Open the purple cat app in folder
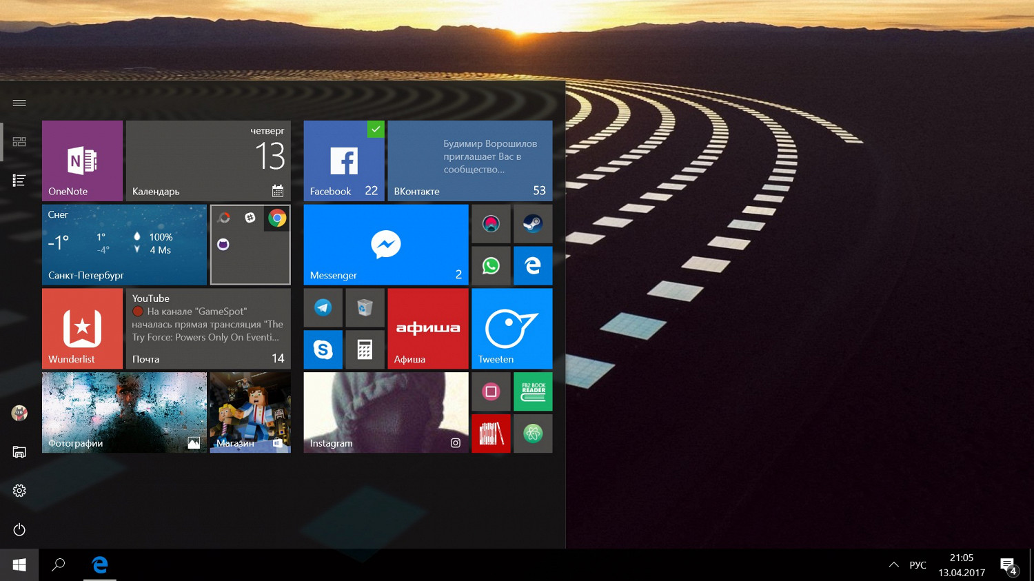The height and width of the screenshot is (581, 1034). point(223,245)
